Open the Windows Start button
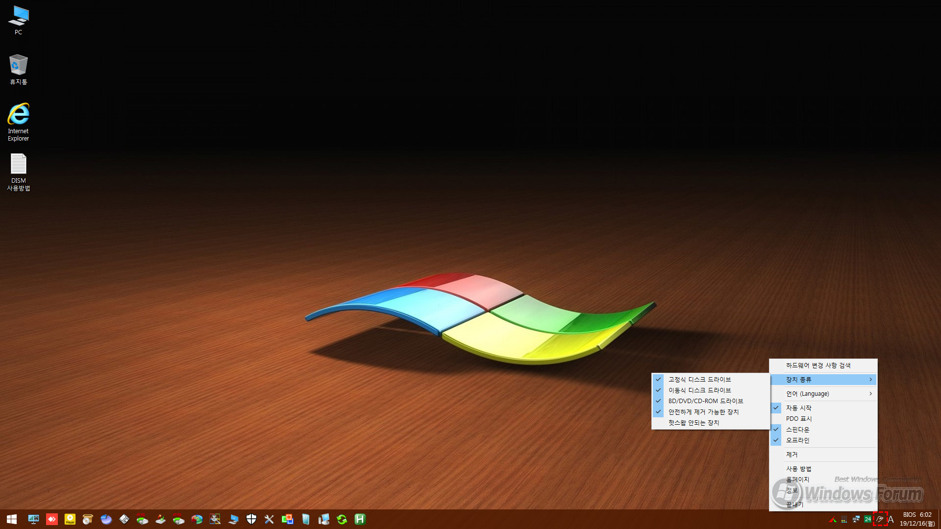The image size is (941, 529). pyautogui.click(x=12, y=519)
